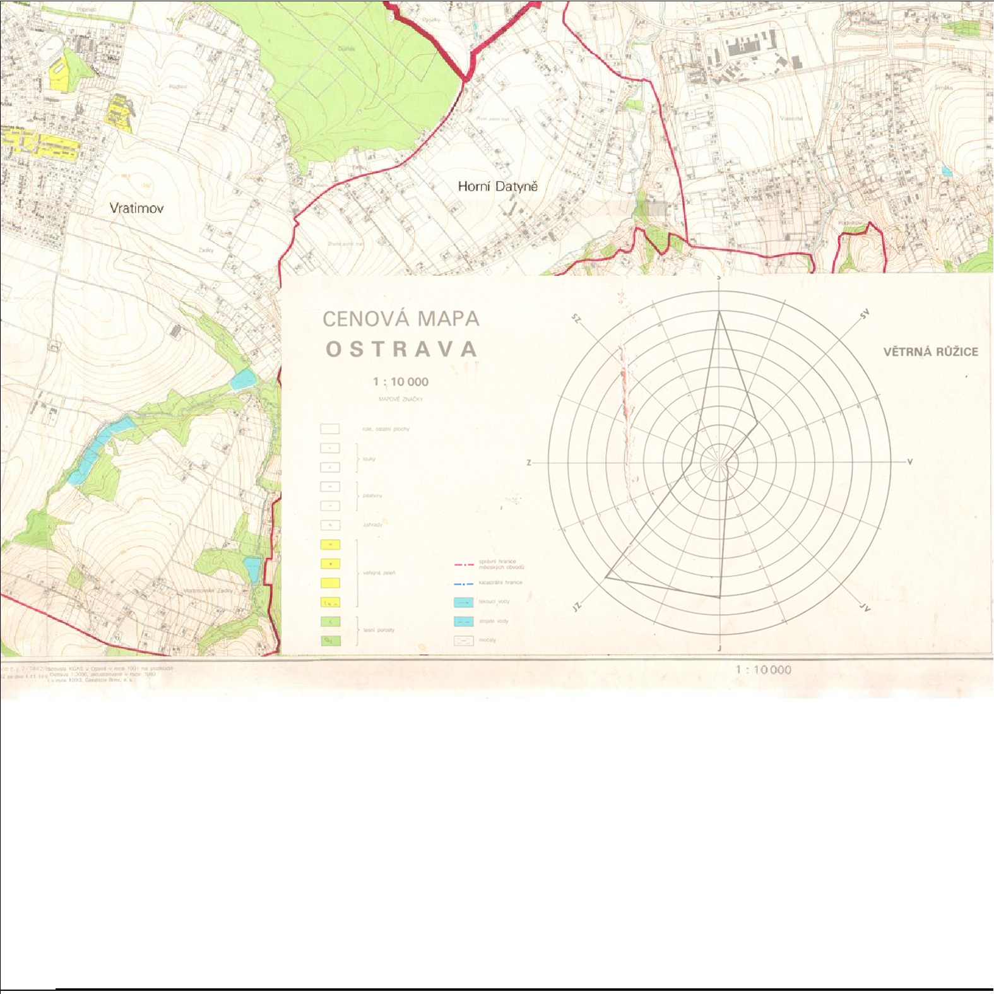Click the 'stojaté vody' blue legend symbol
This screenshot has height=994, width=994.
point(463,622)
